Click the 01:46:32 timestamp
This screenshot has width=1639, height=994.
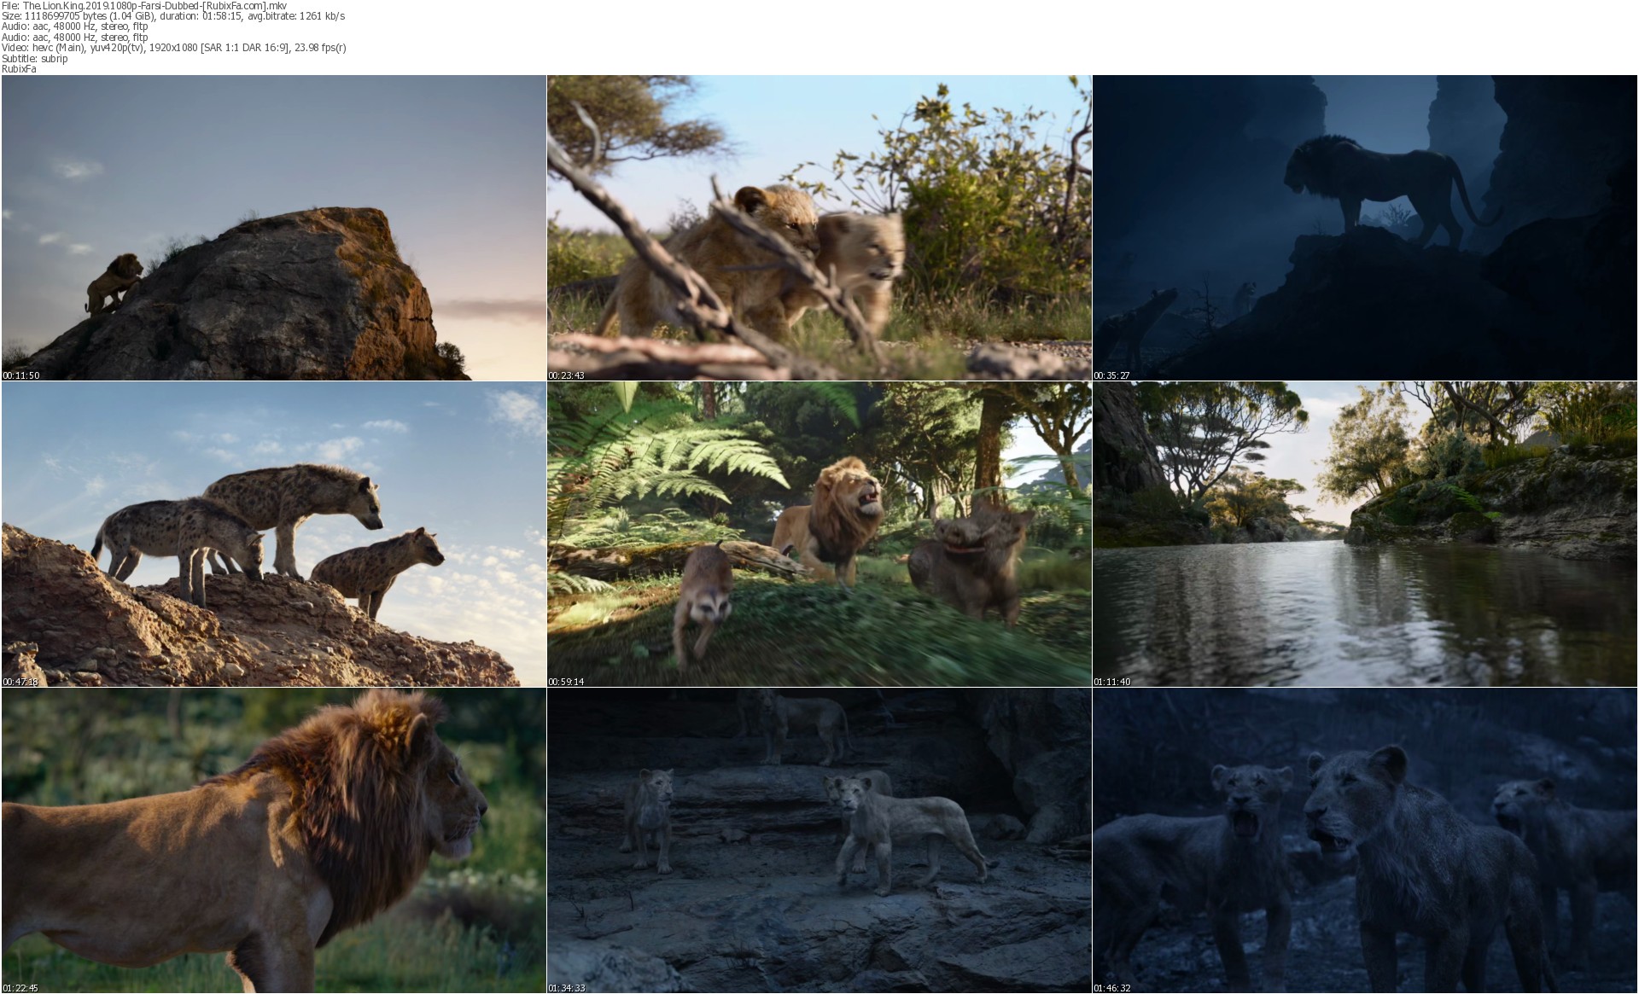click(1112, 988)
